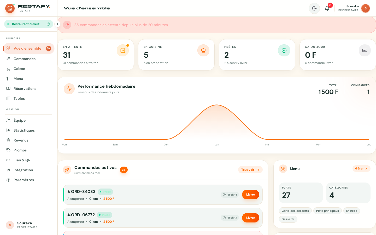The height and width of the screenshot is (235, 376).
Task: Click the En cuisine chef hat icon
Action: pos(203,50)
